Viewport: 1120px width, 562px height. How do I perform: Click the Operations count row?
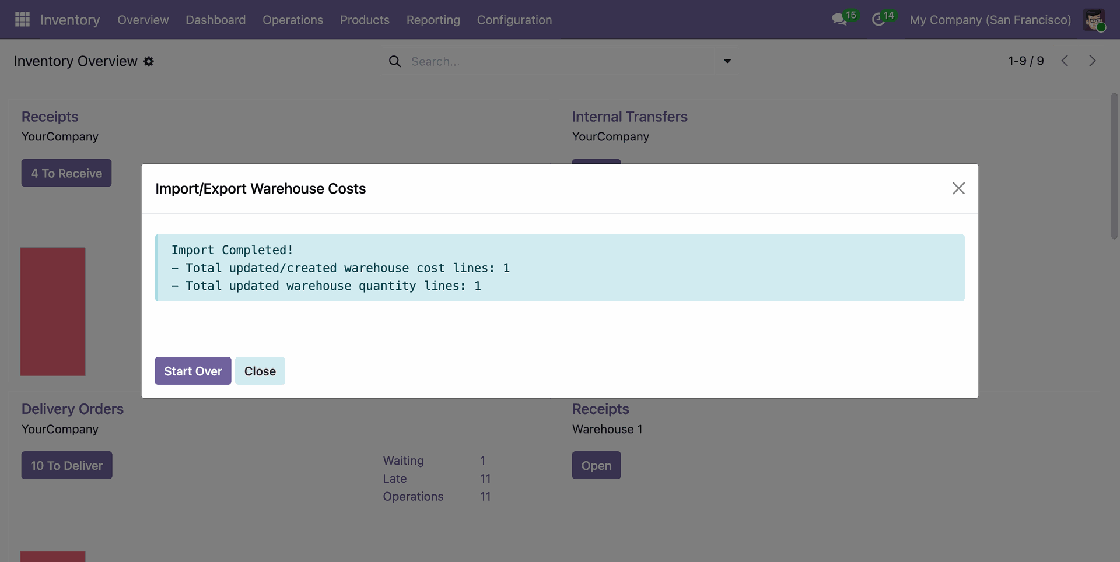[x=437, y=497]
